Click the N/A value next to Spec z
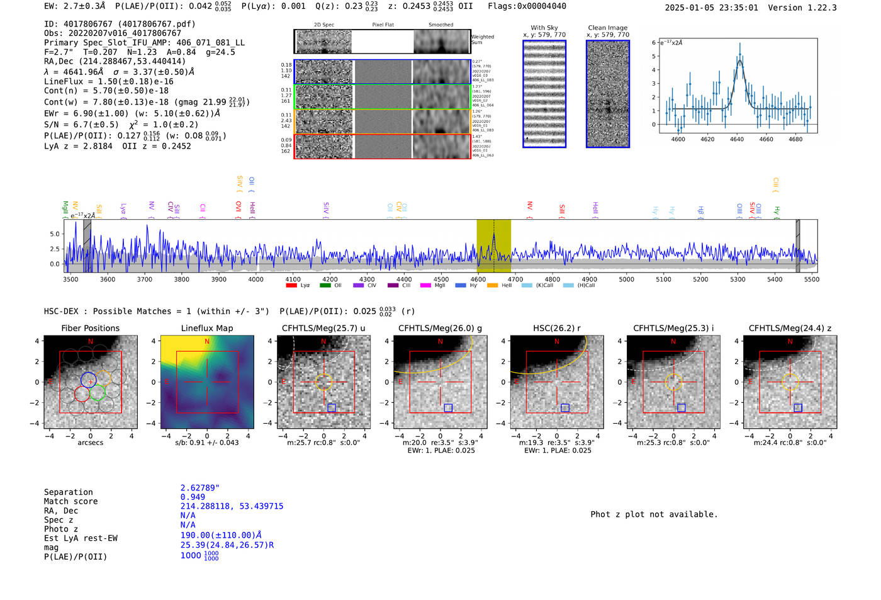881x600 pixels. coord(188,515)
